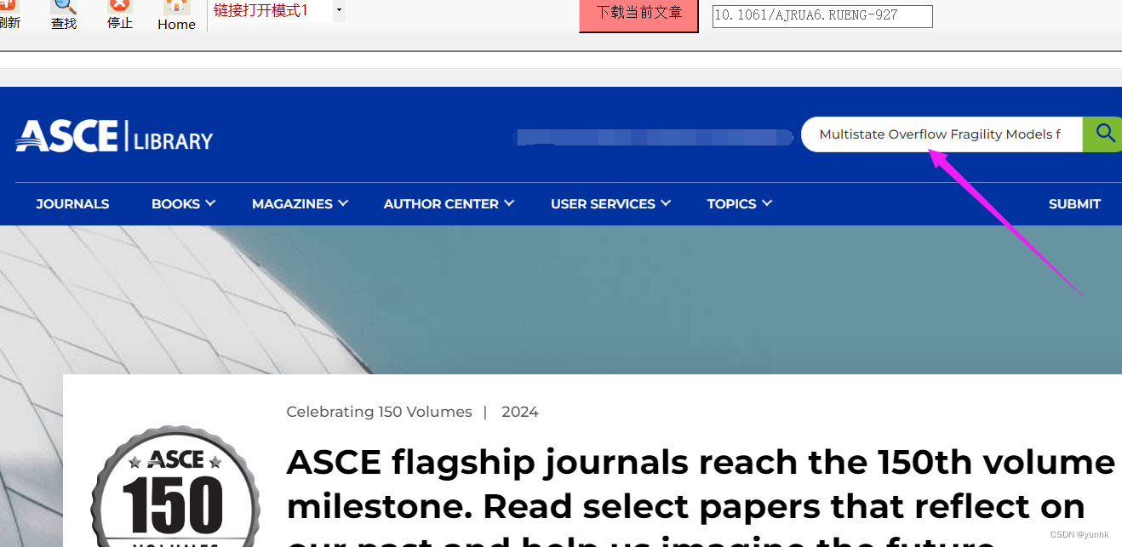1122x547 pixels.
Task: Focus the DOI input field
Action: (x=822, y=15)
